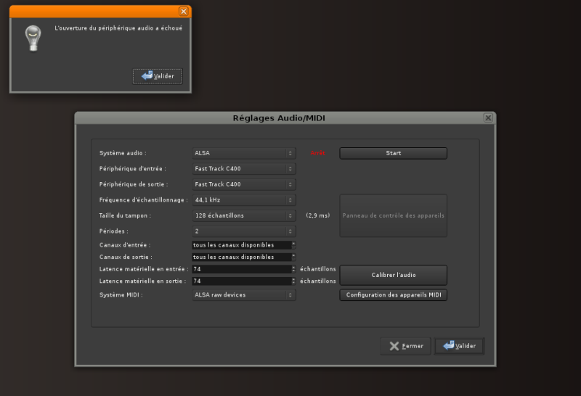The image size is (581, 396).
Task: Adjust the Canaux d'entrée stepper
Action: click(x=293, y=245)
